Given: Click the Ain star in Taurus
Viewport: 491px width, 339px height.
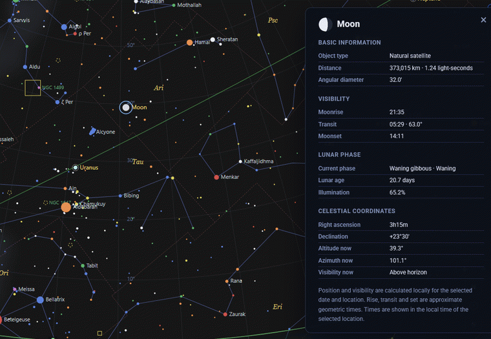Looking at the screenshot, I should pyautogui.click(x=65, y=189).
